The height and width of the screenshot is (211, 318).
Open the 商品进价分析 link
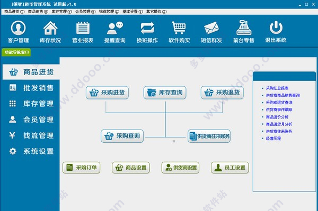tap(277, 117)
